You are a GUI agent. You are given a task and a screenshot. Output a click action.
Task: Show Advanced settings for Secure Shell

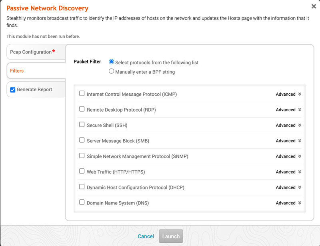click(288, 126)
